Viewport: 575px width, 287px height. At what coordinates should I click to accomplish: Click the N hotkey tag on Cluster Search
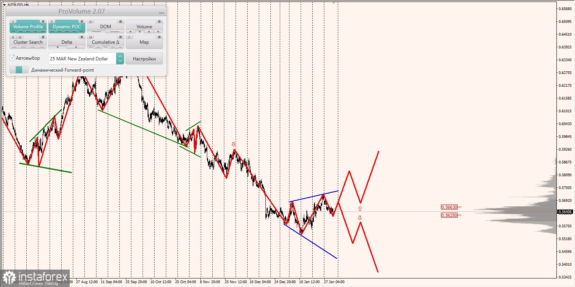tap(20, 37)
